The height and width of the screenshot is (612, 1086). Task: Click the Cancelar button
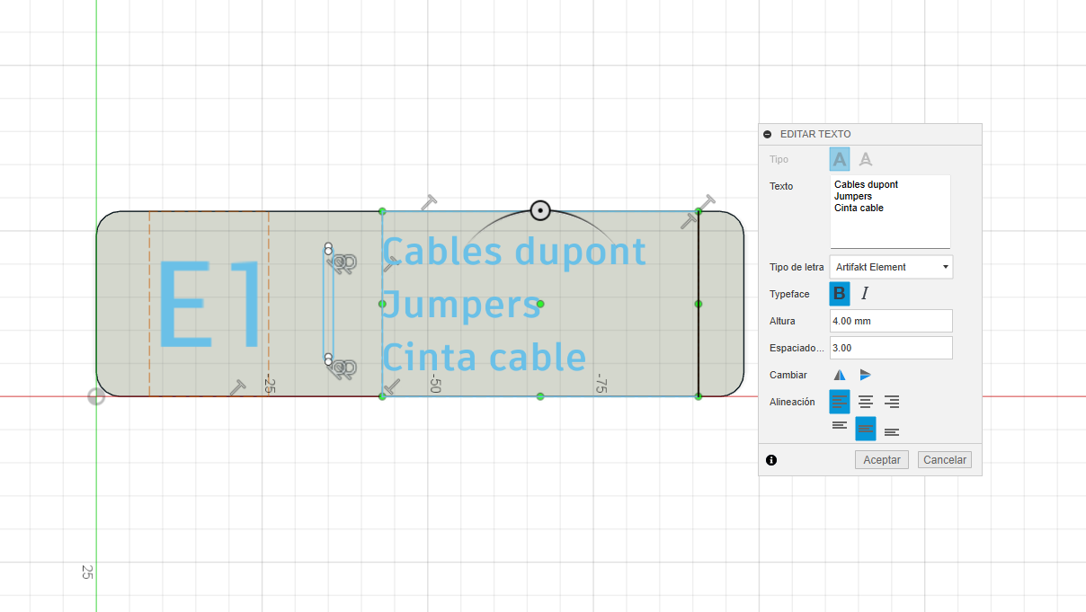pos(944,459)
